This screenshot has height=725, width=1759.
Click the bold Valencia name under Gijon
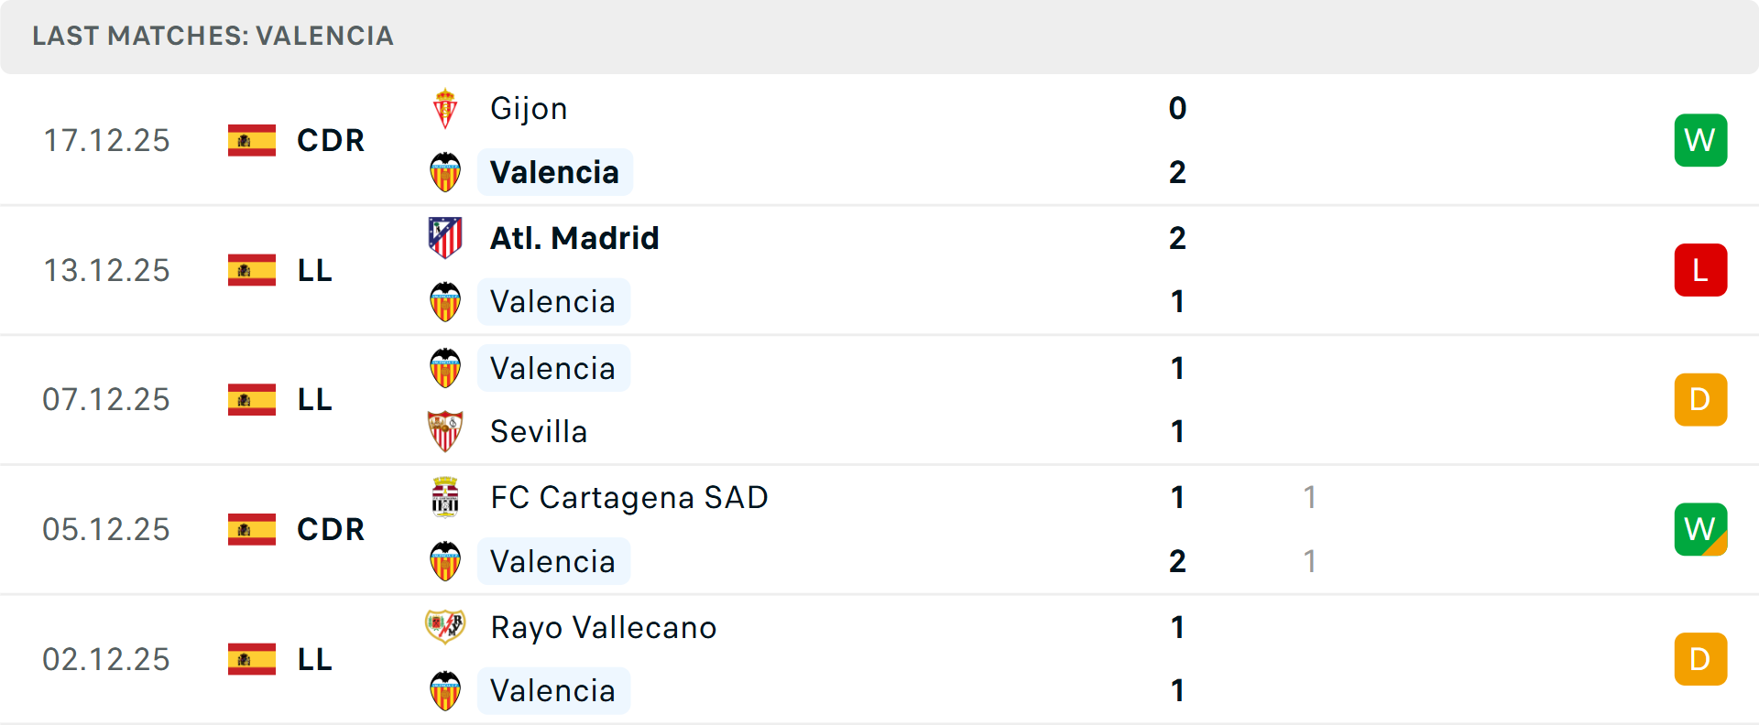(x=554, y=172)
